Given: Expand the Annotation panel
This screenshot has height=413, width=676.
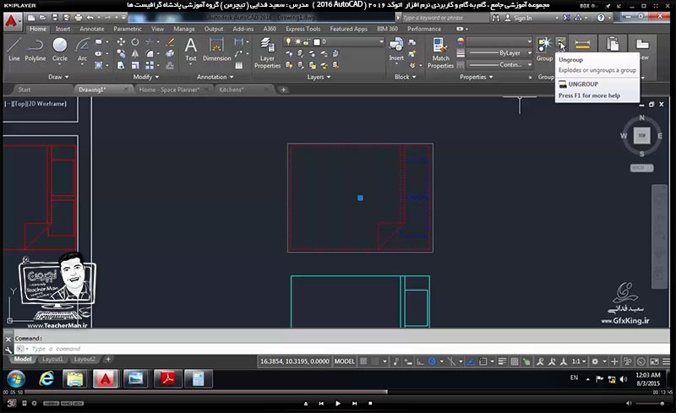Looking at the screenshot, I should pos(215,77).
